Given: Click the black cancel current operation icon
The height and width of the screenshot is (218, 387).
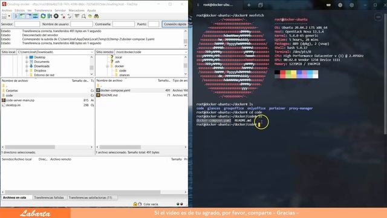Looking at the screenshot, I should [x=56, y=16].
